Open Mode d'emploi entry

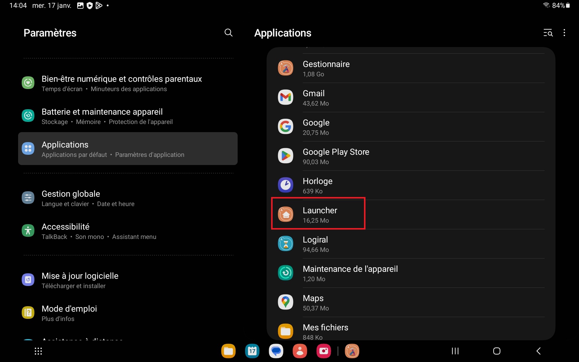pos(128,313)
